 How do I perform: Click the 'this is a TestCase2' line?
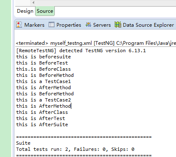[x=43, y=100]
